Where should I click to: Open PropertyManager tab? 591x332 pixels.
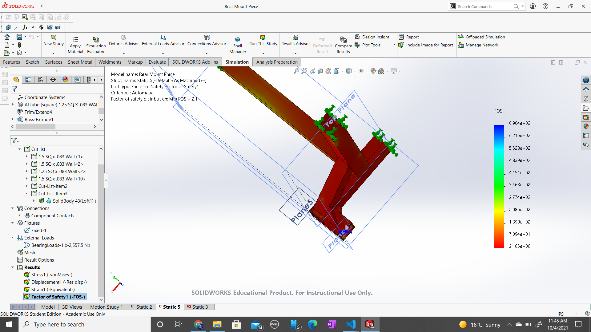pos(28,80)
